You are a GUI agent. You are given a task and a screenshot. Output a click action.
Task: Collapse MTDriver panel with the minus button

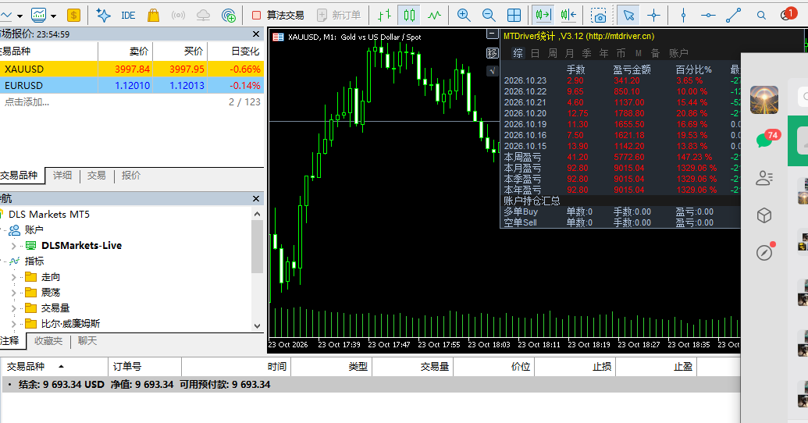pos(493,34)
